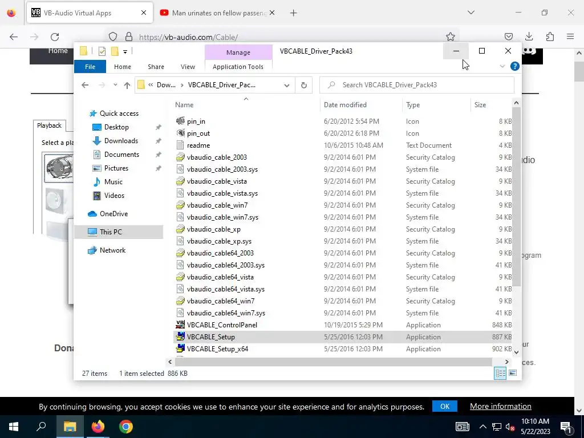
Task: Open Windows Start menu
Action: [x=14, y=427]
